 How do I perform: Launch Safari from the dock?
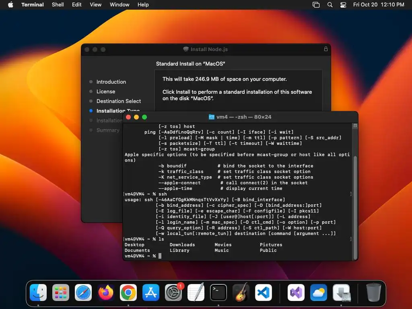83,293
